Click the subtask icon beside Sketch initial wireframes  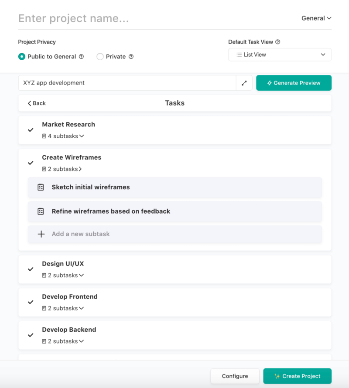tap(41, 187)
